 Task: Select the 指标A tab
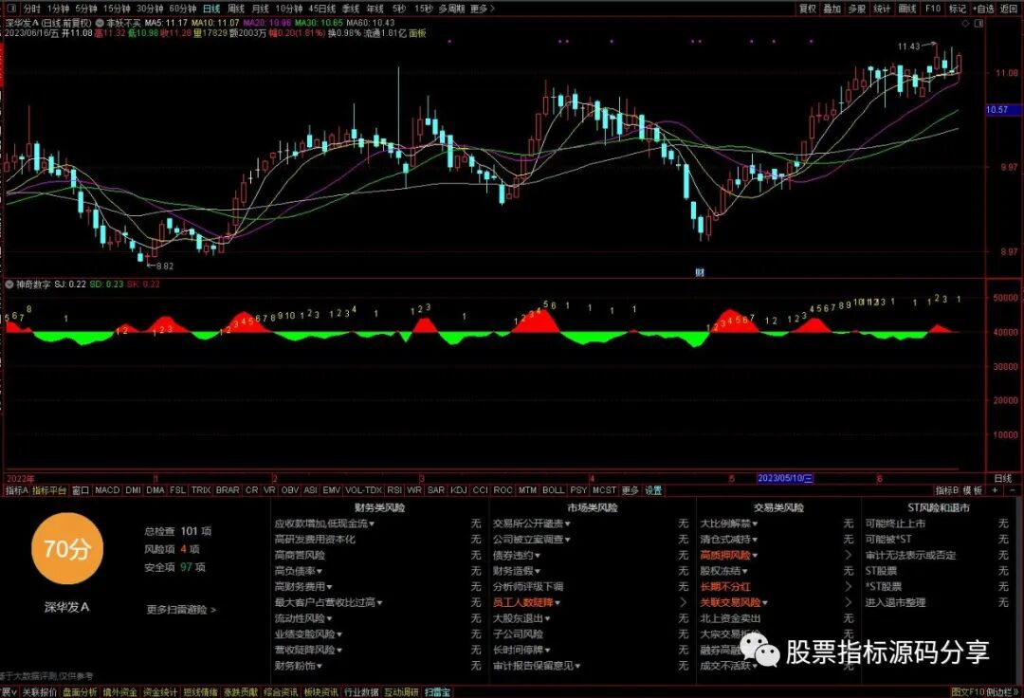(17, 489)
